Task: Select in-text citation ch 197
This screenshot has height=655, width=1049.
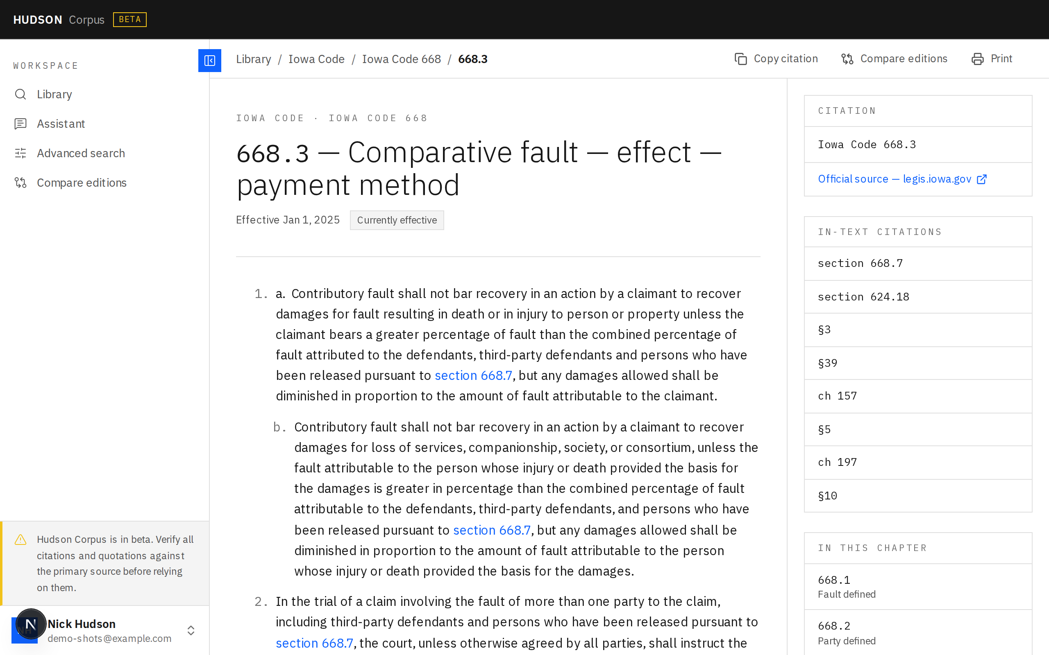Action: (x=917, y=462)
